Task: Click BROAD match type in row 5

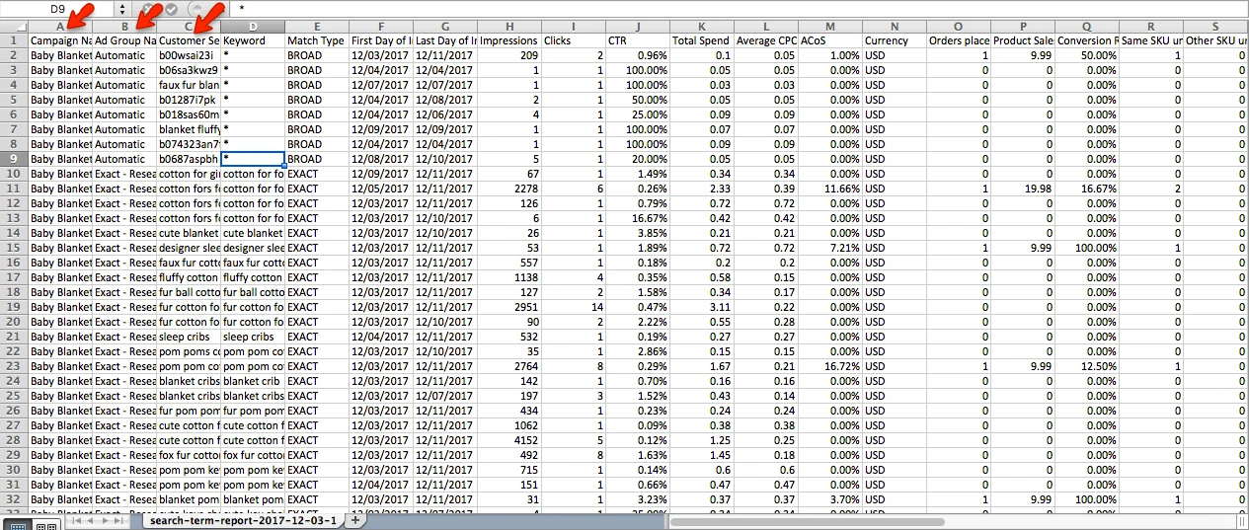Action: (x=317, y=100)
